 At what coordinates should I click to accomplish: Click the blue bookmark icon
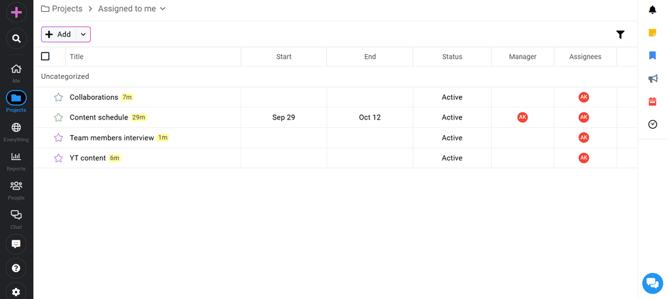[652, 55]
